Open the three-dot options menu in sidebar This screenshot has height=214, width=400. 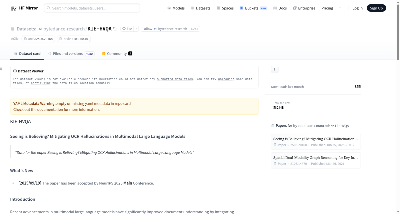pos(275,69)
